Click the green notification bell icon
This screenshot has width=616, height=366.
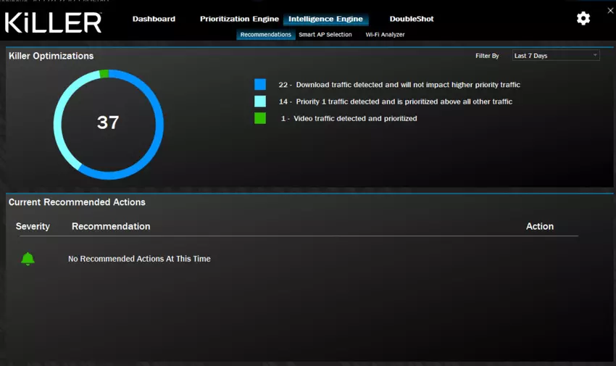click(x=28, y=259)
